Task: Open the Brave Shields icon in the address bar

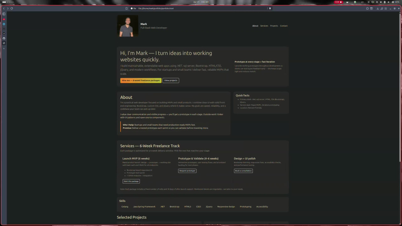Action: pyautogui.click(x=270, y=8)
